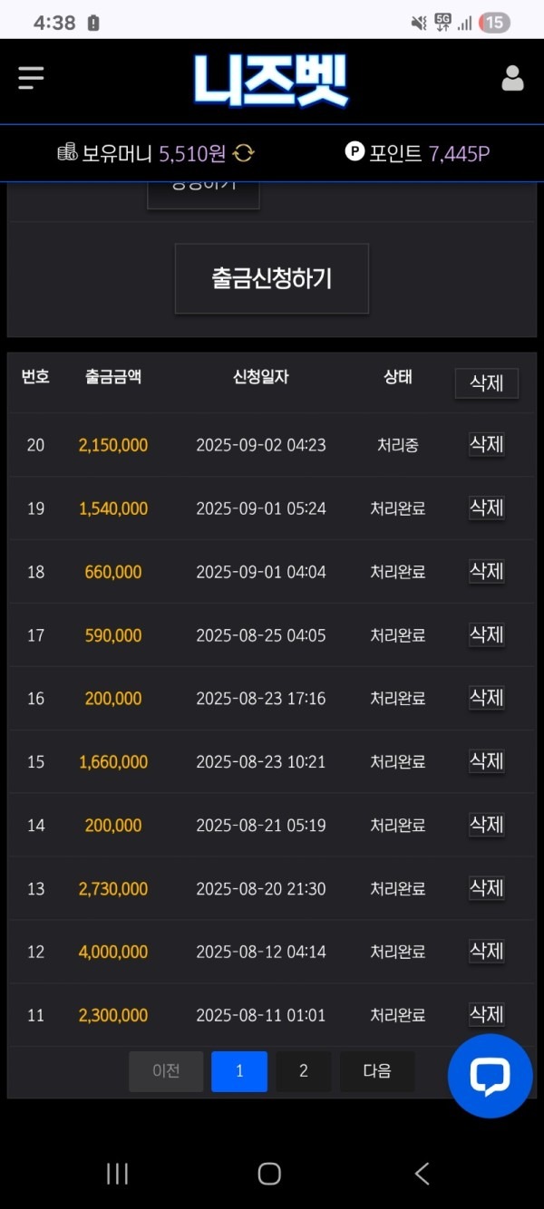This screenshot has height=1209, width=544.
Task: Delete withdrawal record number 16
Action: pos(486,698)
